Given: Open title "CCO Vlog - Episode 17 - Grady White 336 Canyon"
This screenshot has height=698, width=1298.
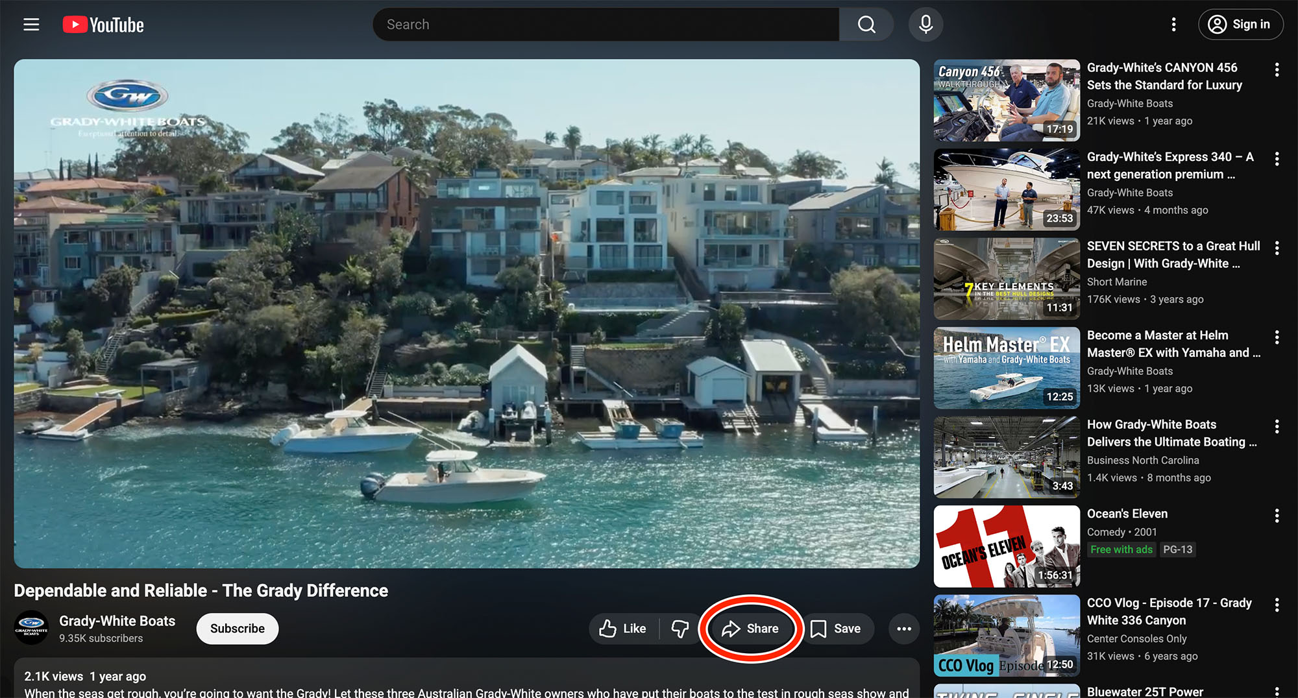Looking at the screenshot, I should (1169, 611).
